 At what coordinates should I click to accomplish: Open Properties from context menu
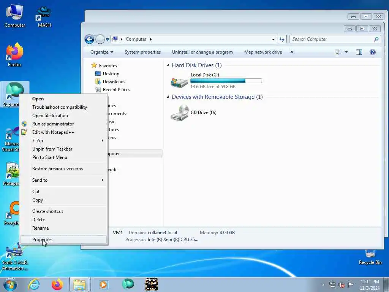(x=63, y=240)
